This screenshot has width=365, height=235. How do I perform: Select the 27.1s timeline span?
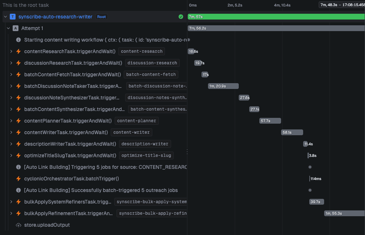254,109
